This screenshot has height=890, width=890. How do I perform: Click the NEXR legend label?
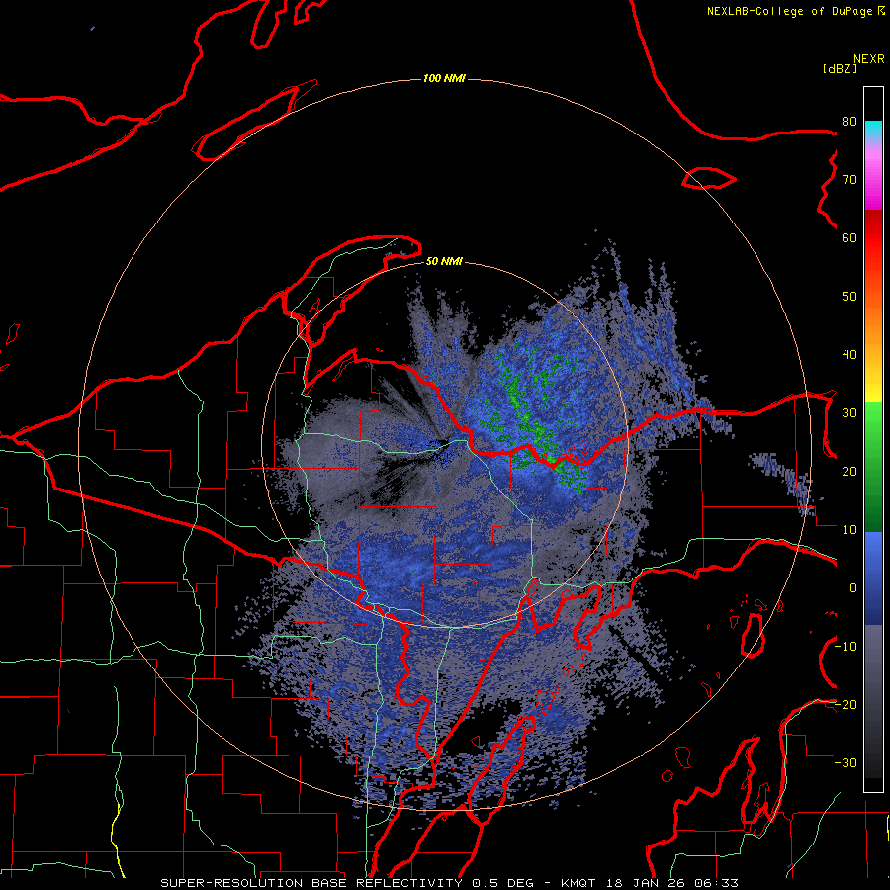click(x=869, y=59)
